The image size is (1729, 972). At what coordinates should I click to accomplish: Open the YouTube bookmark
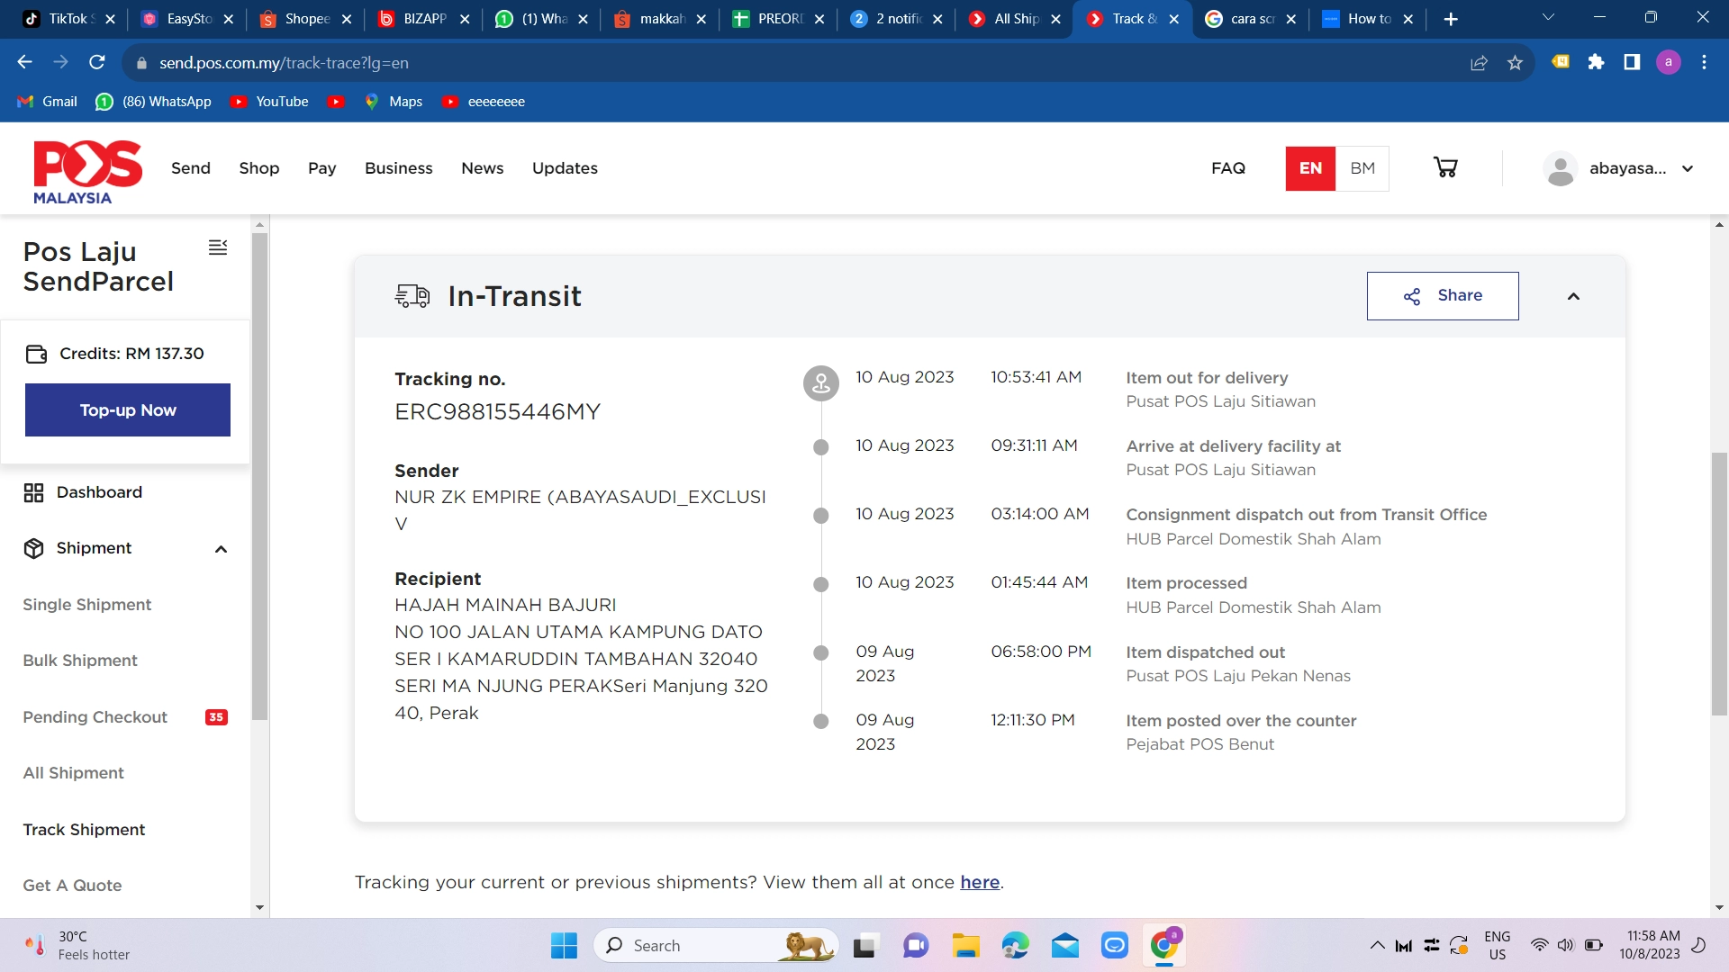click(269, 102)
